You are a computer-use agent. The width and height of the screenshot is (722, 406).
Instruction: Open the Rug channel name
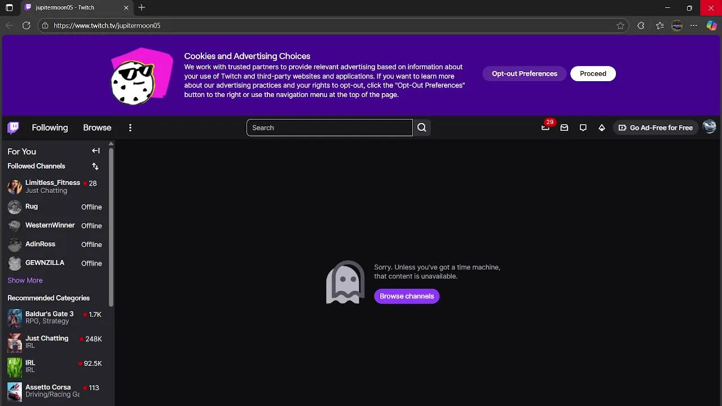point(32,206)
